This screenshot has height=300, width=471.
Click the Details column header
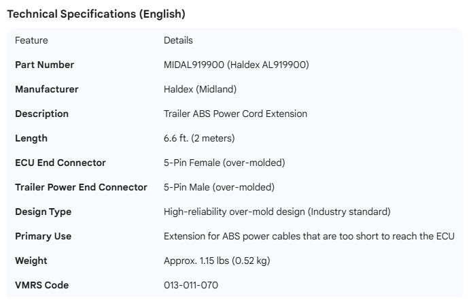point(178,40)
